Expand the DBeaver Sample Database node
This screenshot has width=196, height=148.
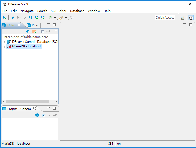click(x=4, y=42)
